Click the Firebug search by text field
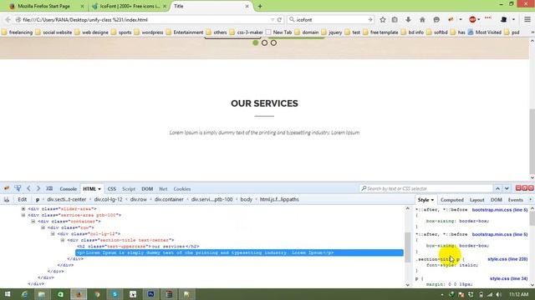 coord(425,188)
